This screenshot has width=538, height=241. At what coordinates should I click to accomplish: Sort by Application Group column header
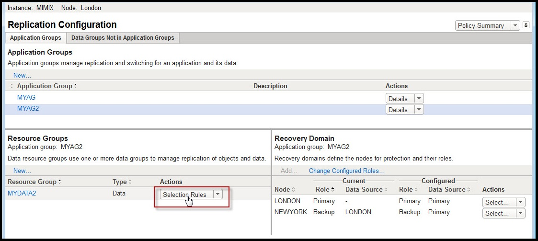point(46,86)
